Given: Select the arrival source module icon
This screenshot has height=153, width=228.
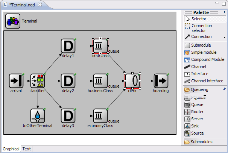Looking at the screenshot, I should pyautogui.click(x=16, y=81).
